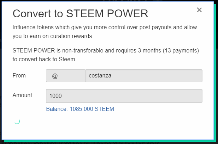
Task: Close the Convert to STEEM POWER dialog
Action: click(199, 10)
